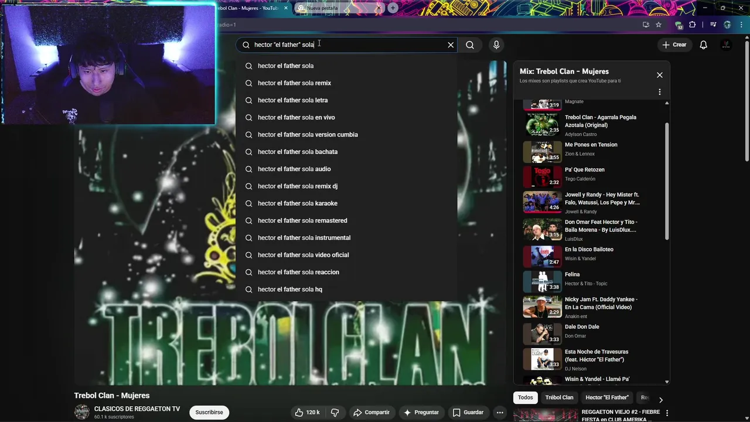
Task: Close the Mix: Trebol Clan playlist panel
Action: click(659, 75)
